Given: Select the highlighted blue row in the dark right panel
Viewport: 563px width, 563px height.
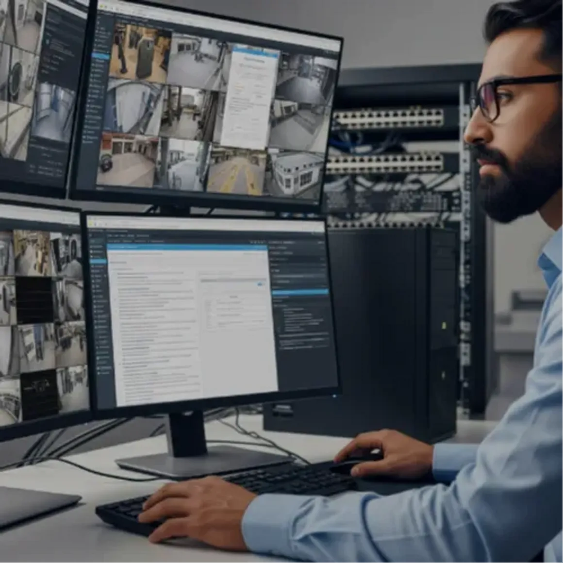Looking at the screenshot, I should tap(299, 293).
